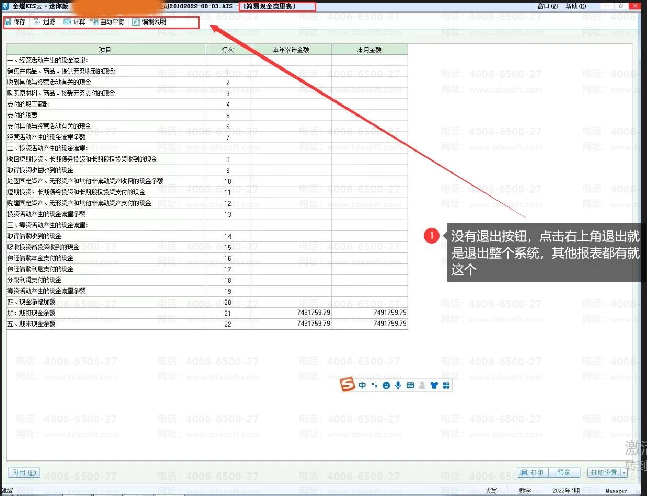The image size is (647, 496).
Task: Click the 打印 print button
Action: pos(532,472)
